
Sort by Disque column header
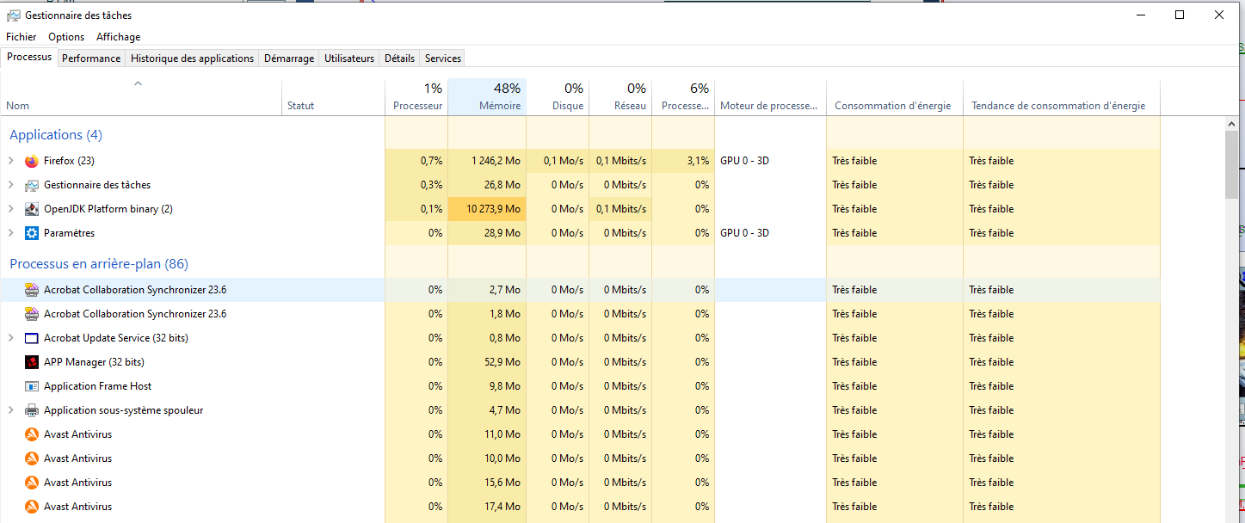coord(558,98)
